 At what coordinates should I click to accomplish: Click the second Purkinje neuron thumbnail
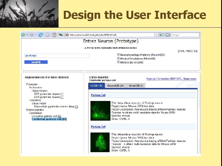tap(100, 142)
